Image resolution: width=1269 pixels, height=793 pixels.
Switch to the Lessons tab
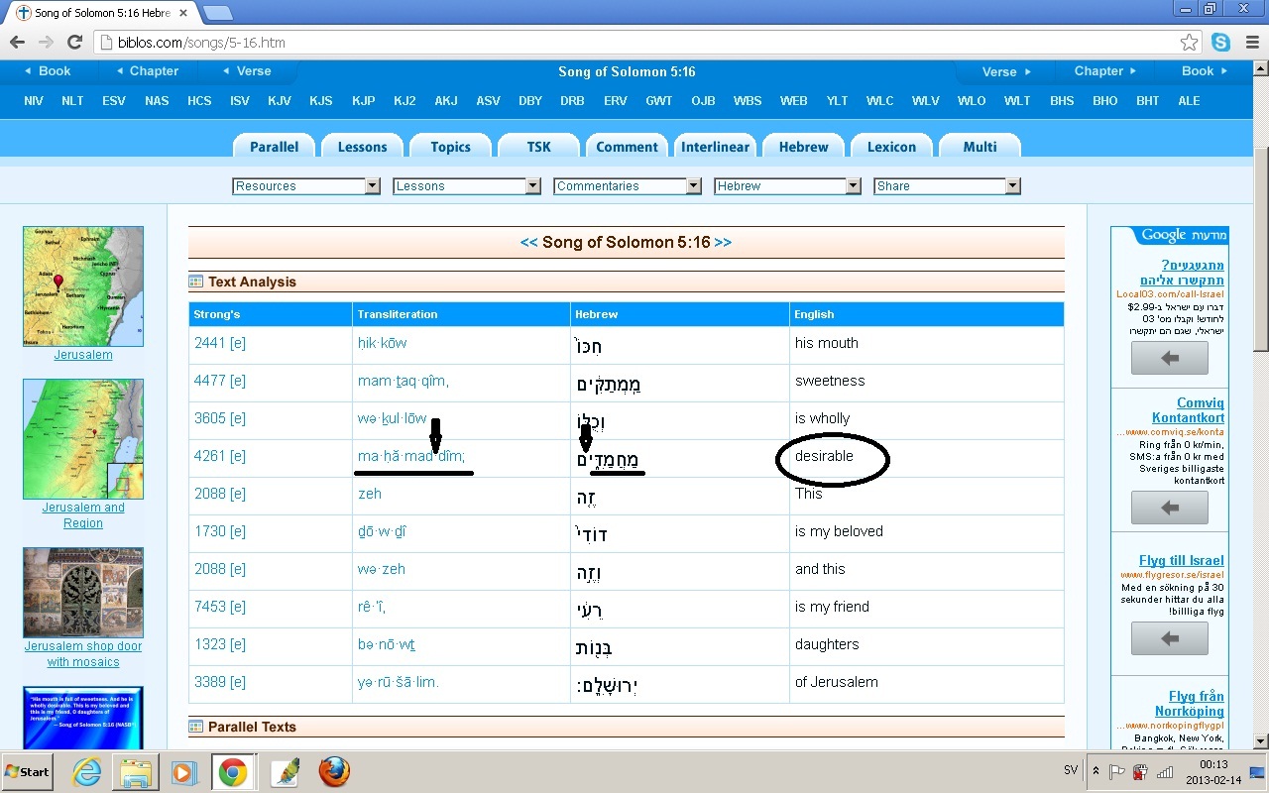[x=362, y=147]
